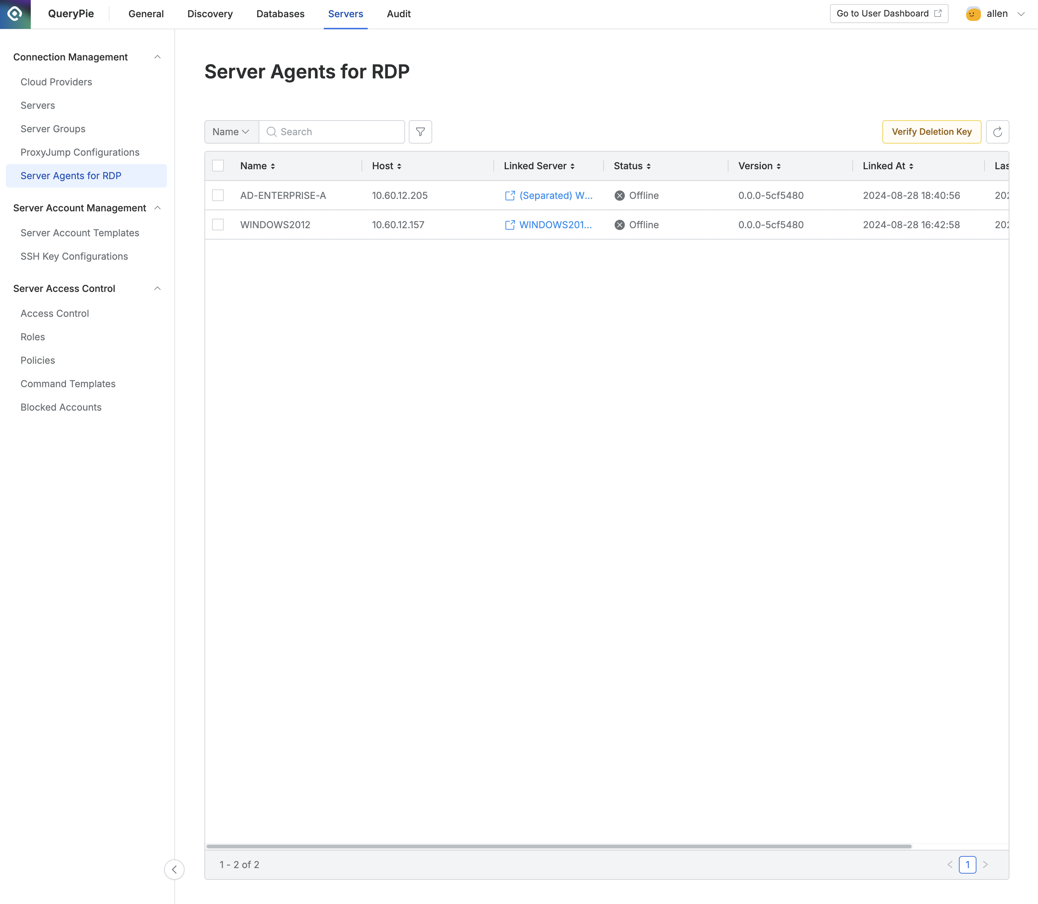Collapse the sidebar with arrow button
Image resolution: width=1038 pixels, height=904 pixels.
tap(174, 869)
